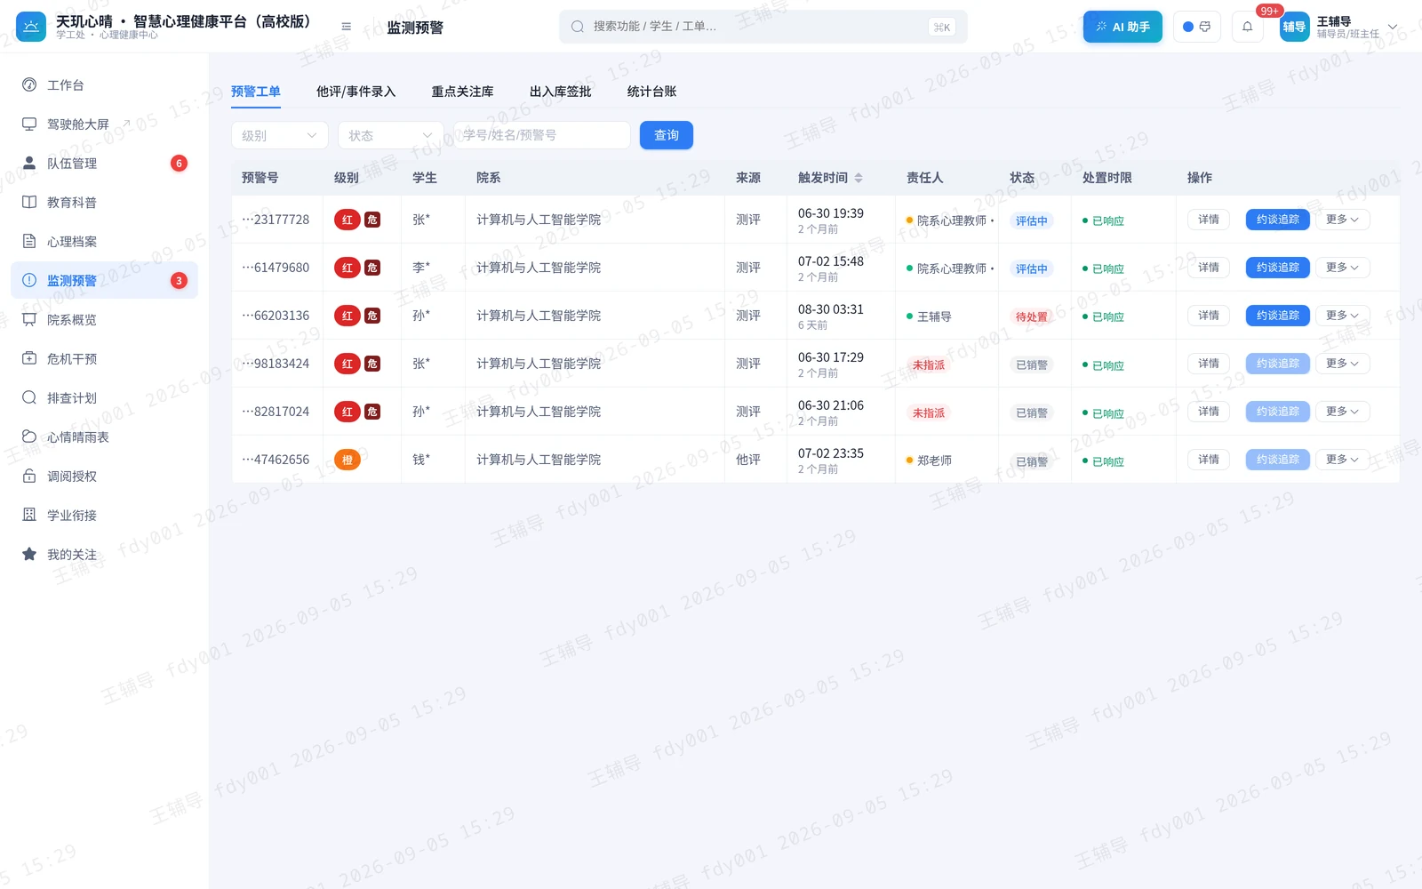Open 学业衔接 building icon in sidebar

(29, 516)
